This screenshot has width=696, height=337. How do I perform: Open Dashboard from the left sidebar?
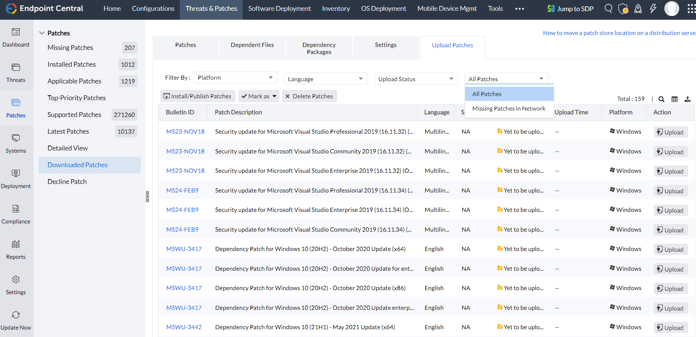pyautogui.click(x=16, y=38)
